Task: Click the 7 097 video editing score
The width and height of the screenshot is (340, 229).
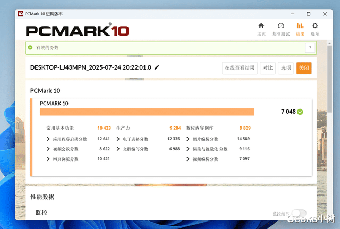Action: 244,159
